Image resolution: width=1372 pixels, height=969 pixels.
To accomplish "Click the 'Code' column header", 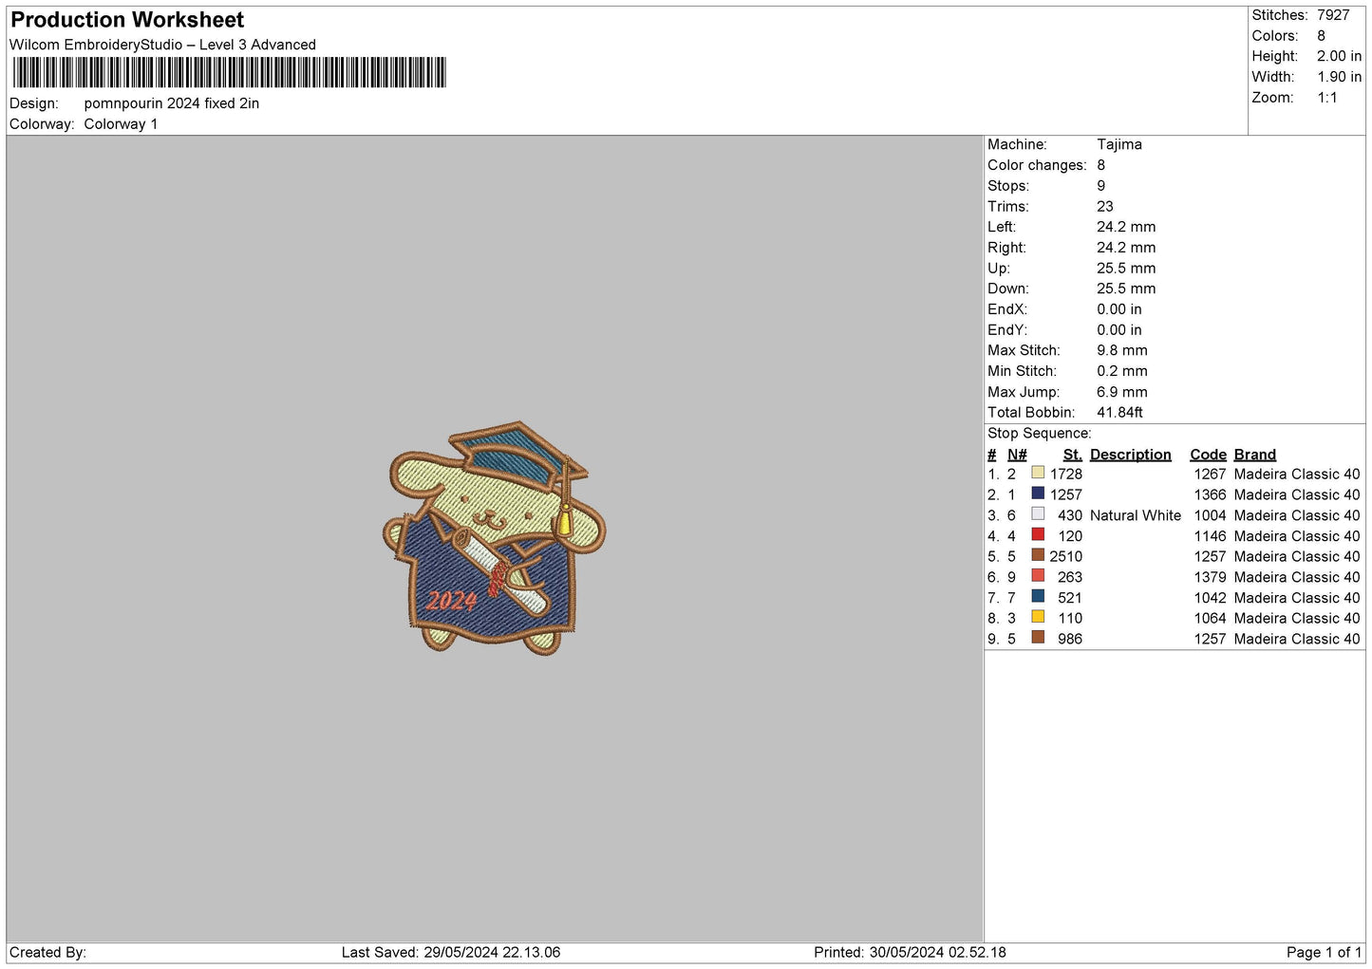I will coord(1209,455).
